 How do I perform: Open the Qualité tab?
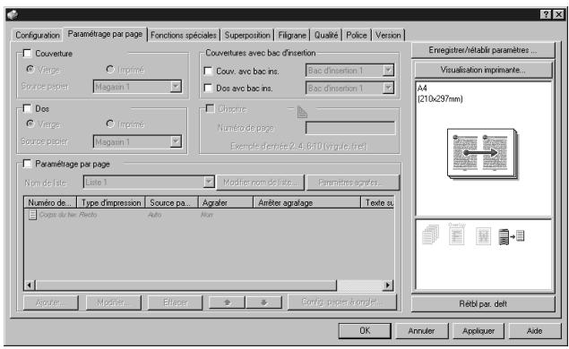pyautogui.click(x=326, y=35)
